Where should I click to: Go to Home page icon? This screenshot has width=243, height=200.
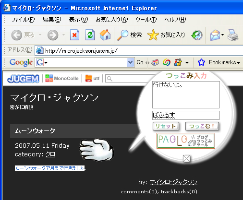coord(105,35)
